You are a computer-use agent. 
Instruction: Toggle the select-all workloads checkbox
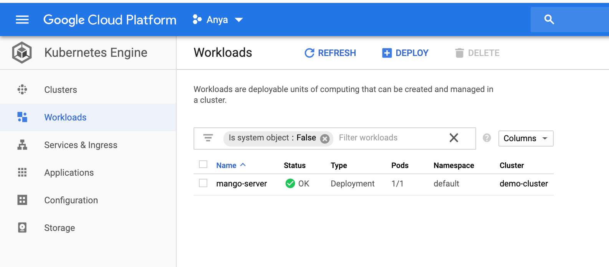click(203, 165)
